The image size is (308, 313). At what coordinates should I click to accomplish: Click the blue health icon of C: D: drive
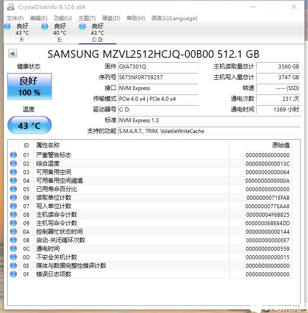[x=82, y=26]
